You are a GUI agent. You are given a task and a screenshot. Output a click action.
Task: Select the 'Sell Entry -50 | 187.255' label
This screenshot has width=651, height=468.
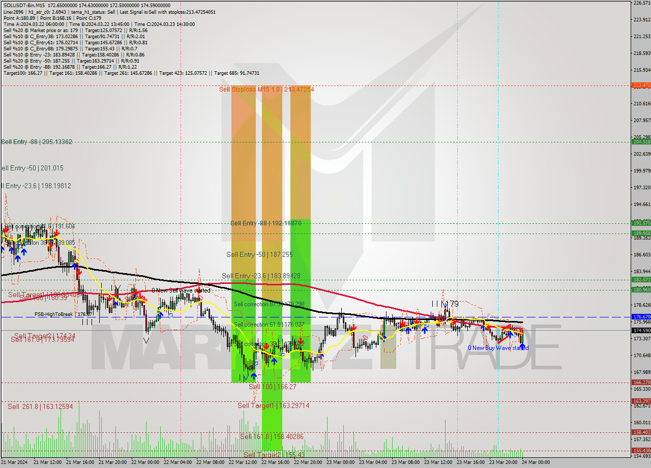(x=259, y=254)
